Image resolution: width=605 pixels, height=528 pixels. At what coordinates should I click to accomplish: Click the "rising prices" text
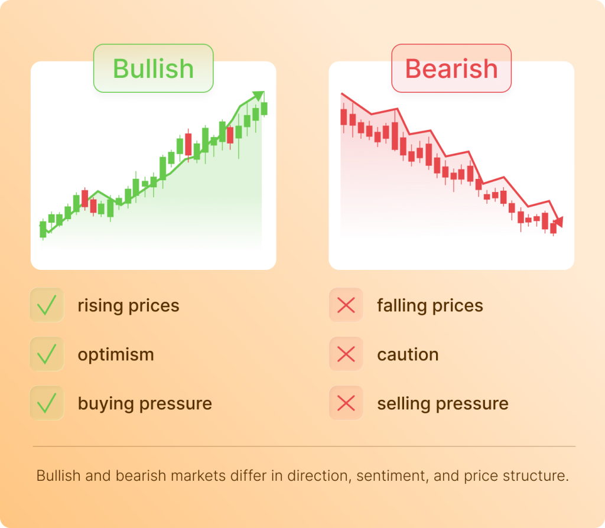coord(128,306)
